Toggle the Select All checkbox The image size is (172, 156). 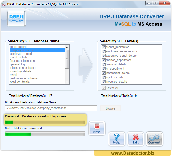pos(104,88)
